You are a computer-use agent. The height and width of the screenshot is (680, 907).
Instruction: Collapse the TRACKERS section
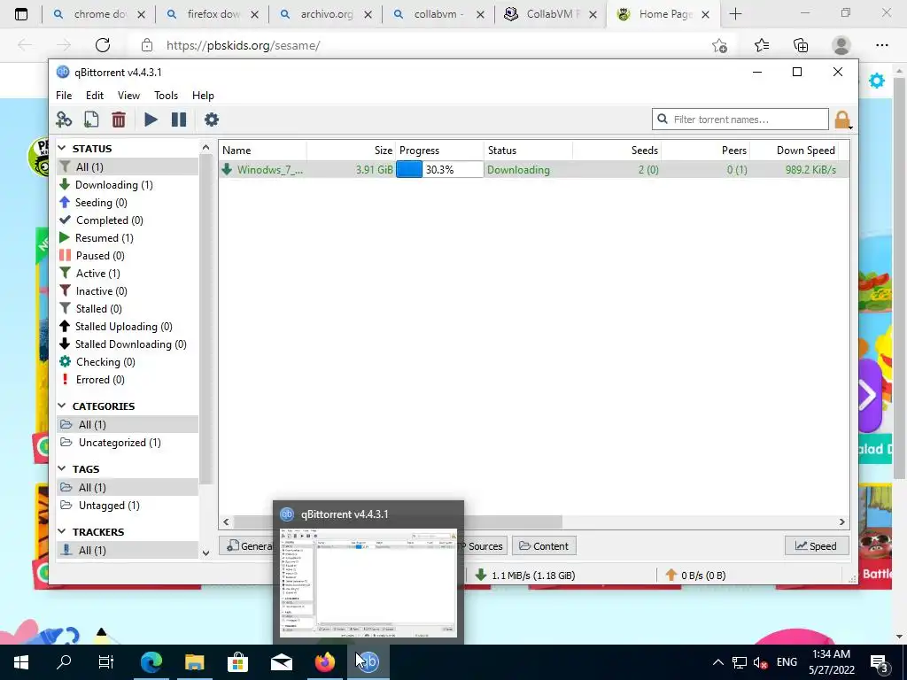click(x=62, y=531)
